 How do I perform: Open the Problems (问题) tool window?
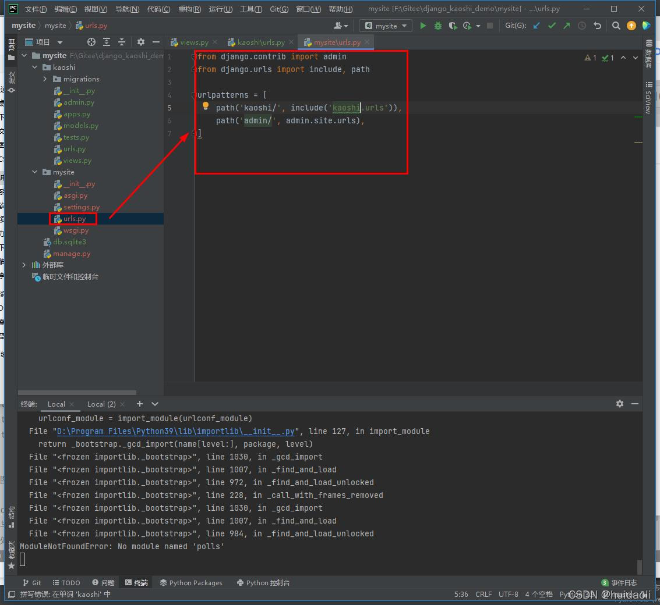coord(104,583)
